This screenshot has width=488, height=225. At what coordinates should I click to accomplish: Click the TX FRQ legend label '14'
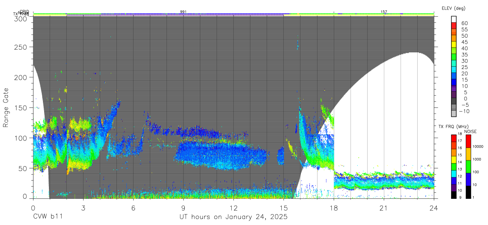tap(460, 162)
